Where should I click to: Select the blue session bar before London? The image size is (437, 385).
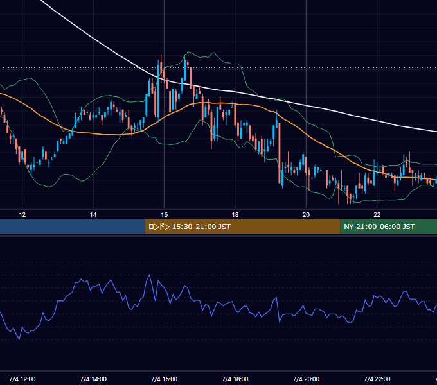(x=73, y=227)
